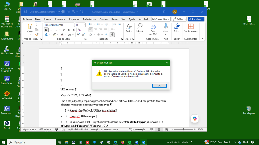The height and width of the screenshot is (145, 259).
Task: Click OK in the Microsoft Outlook error dialog
Action: click(x=159, y=86)
